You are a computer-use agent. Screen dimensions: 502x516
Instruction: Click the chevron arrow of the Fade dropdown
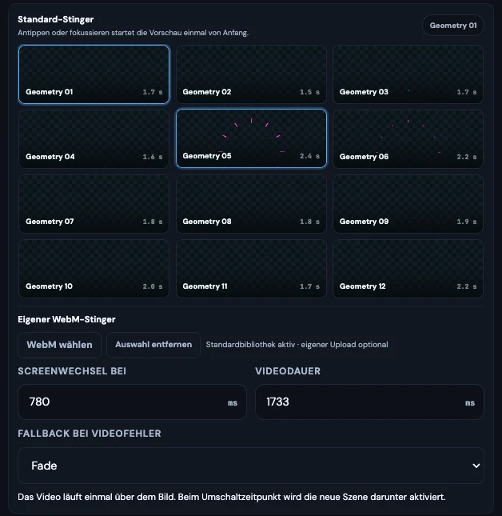tap(476, 466)
